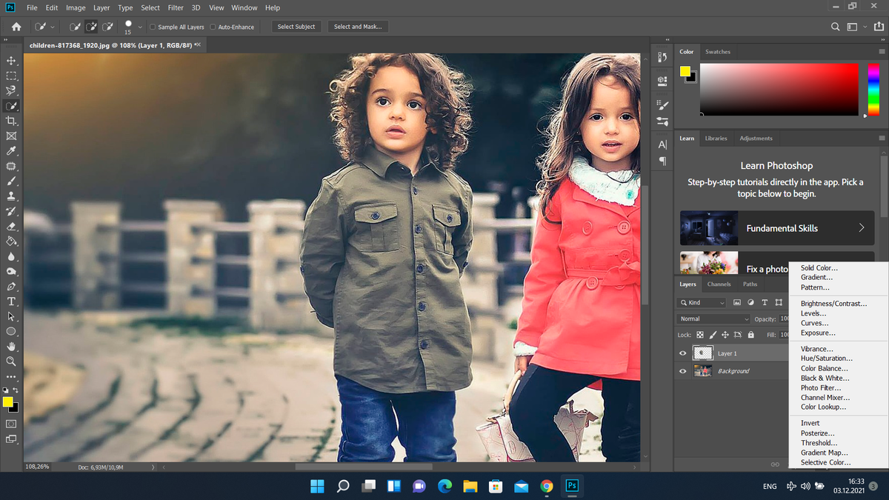The height and width of the screenshot is (500, 889).
Task: Activate the Horizontal Type tool
Action: [x=11, y=301]
